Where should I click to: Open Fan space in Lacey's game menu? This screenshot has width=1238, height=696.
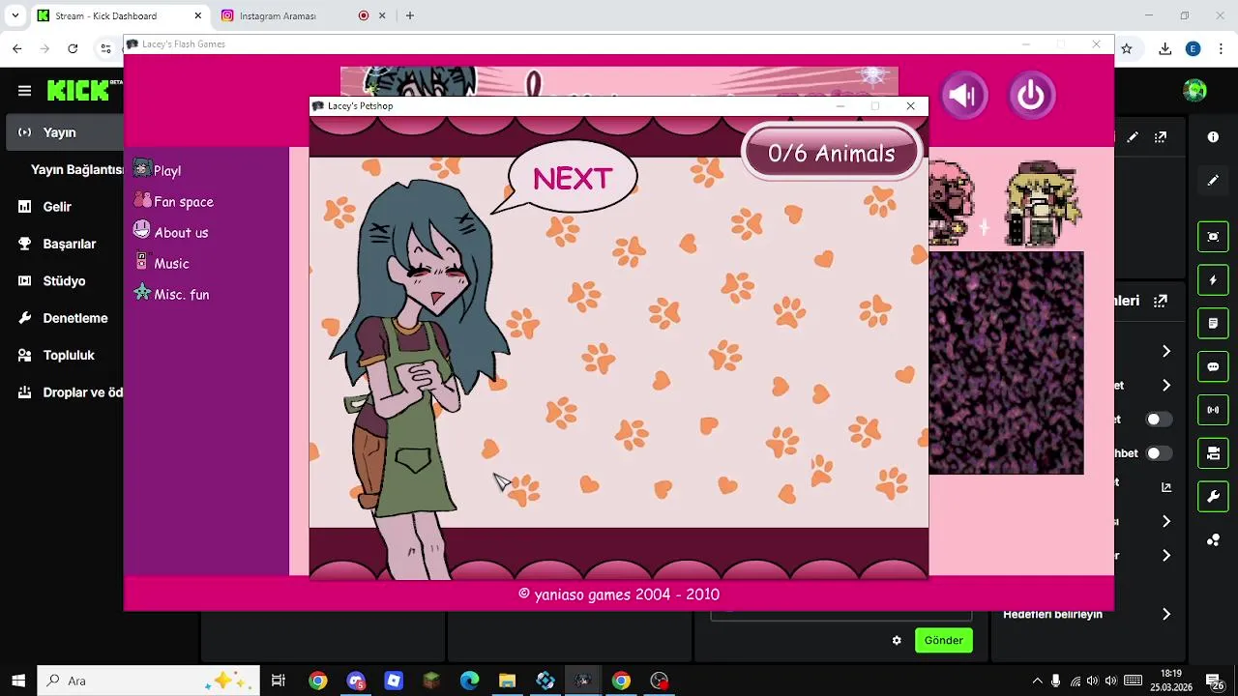174,201
